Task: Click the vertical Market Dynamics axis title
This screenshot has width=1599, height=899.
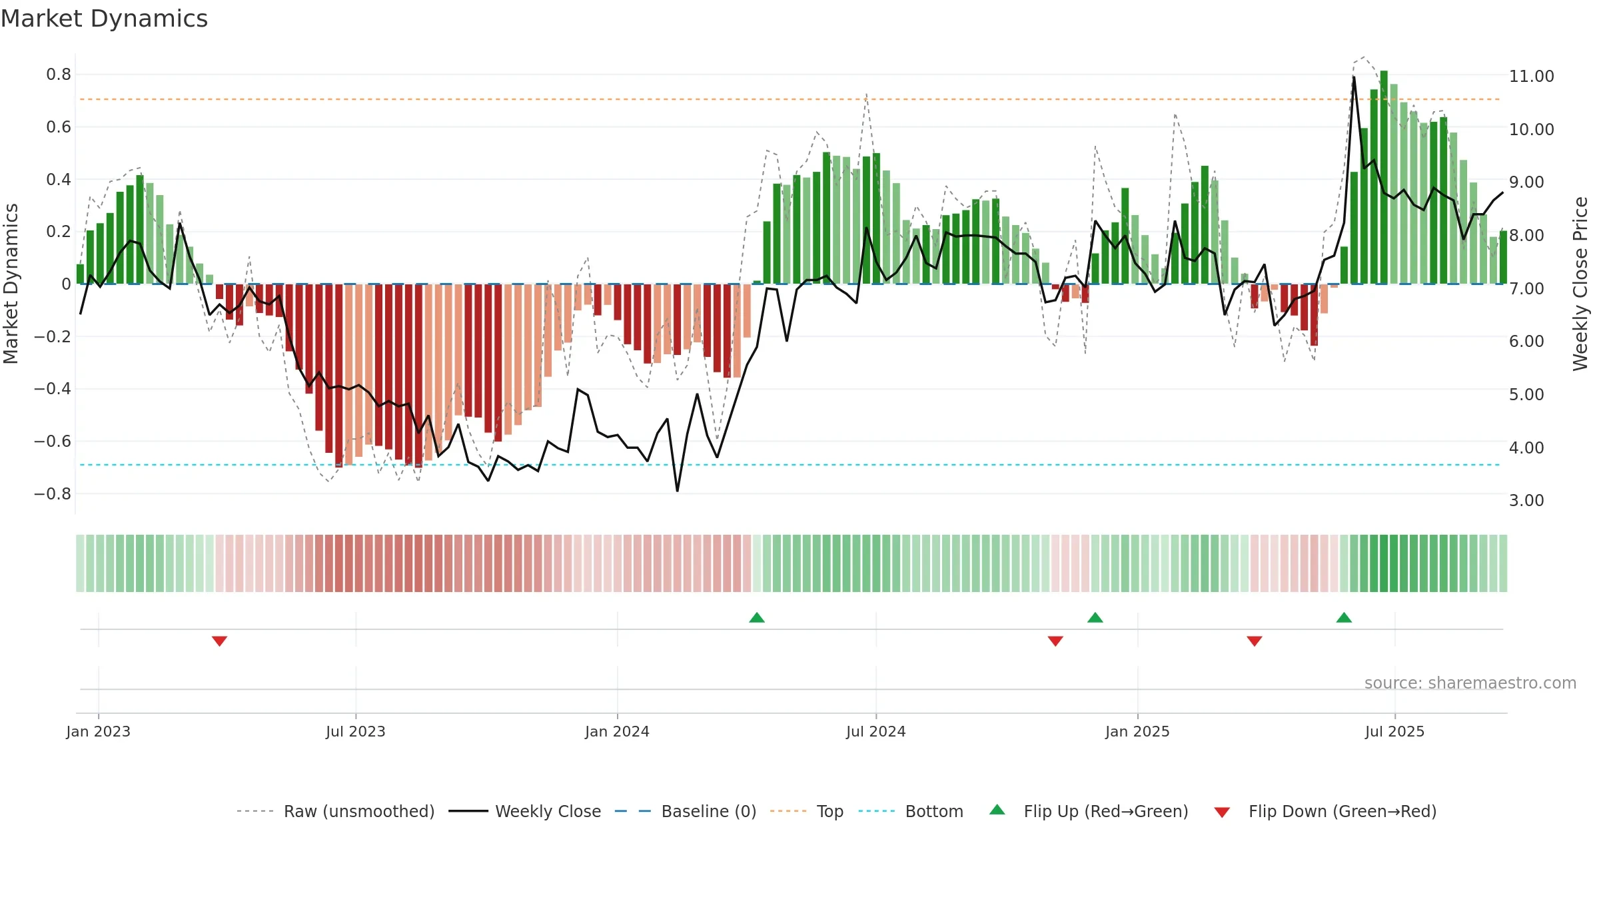Action: (11, 284)
